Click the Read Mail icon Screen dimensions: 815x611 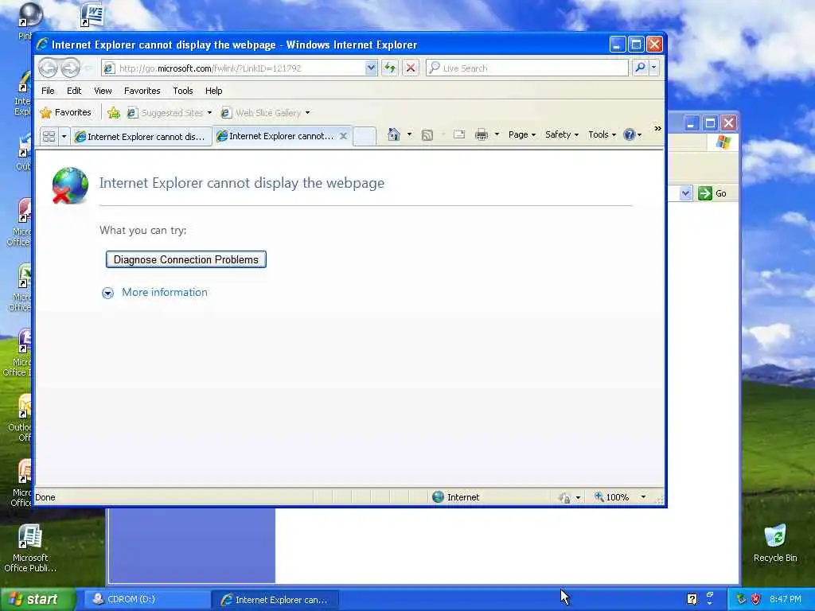(459, 134)
